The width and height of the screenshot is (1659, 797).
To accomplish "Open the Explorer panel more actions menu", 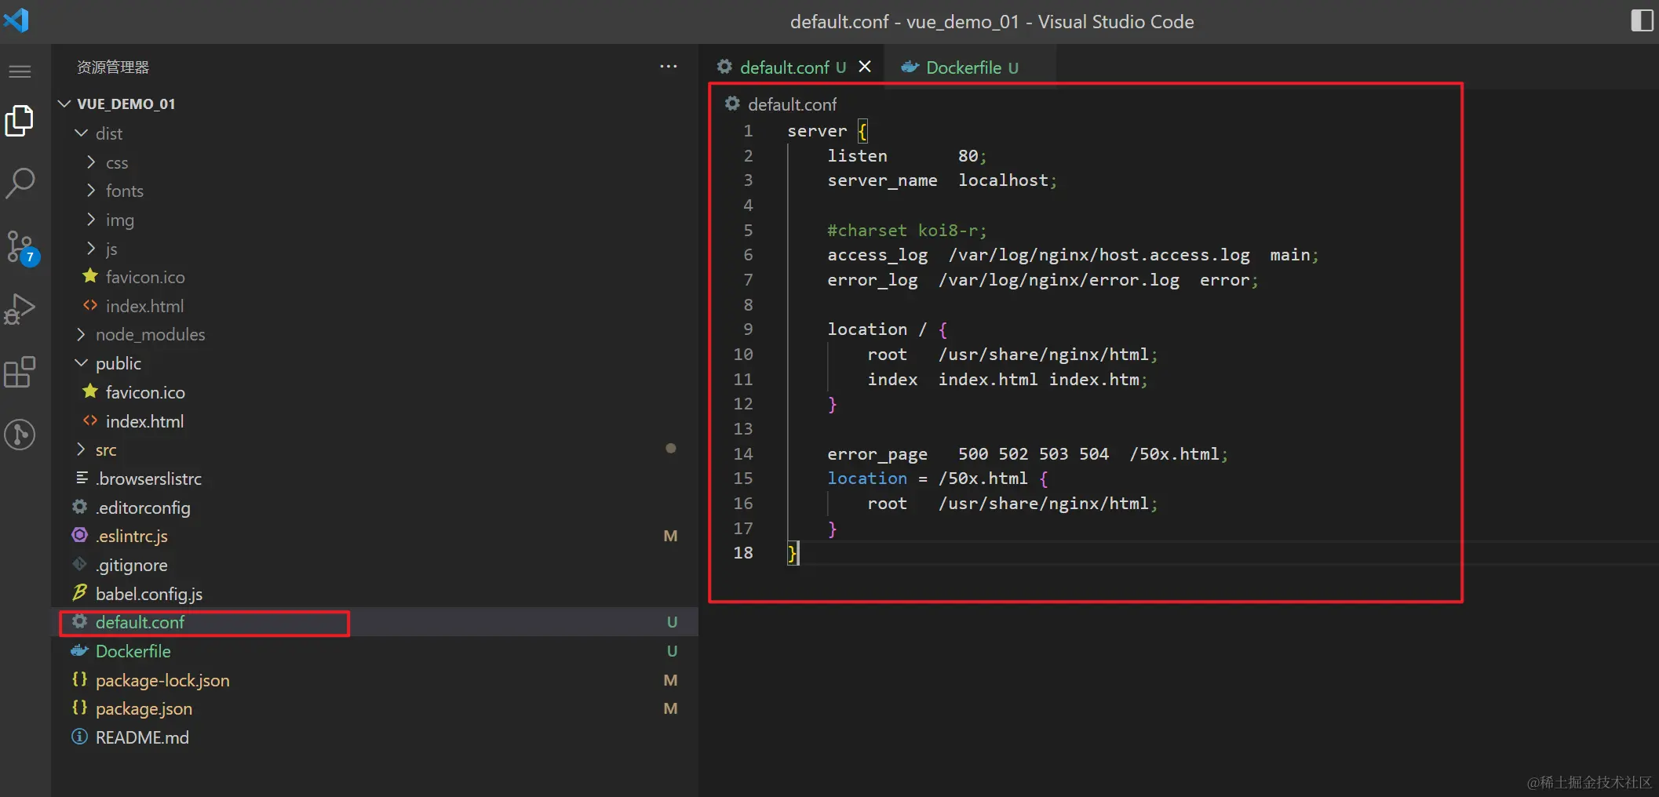I will point(669,67).
